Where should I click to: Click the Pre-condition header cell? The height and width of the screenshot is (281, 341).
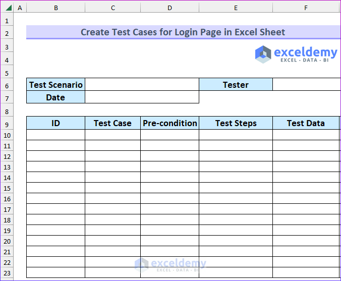point(169,123)
